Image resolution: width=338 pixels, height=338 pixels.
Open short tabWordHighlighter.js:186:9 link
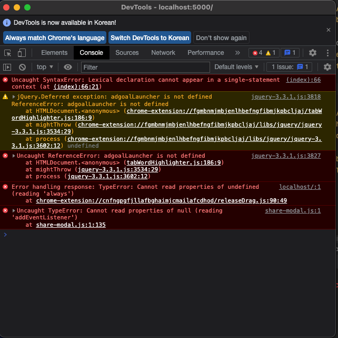(174, 162)
